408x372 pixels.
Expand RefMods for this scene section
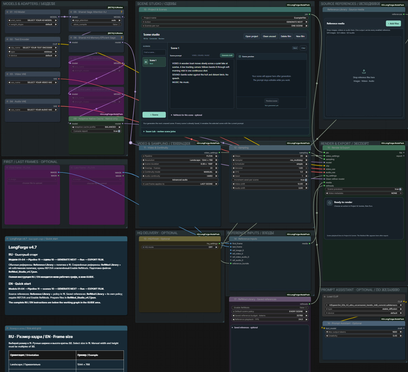tap(186, 115)
